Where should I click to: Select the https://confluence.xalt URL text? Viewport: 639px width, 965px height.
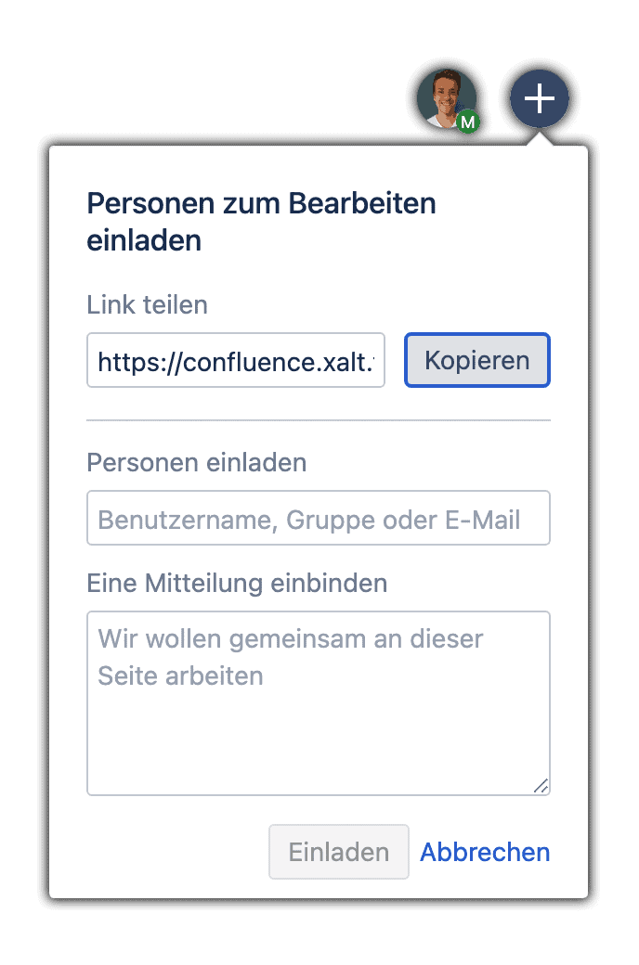[236, 362]
